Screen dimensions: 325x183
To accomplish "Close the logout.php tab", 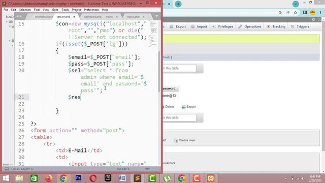I will pos(143,17).
